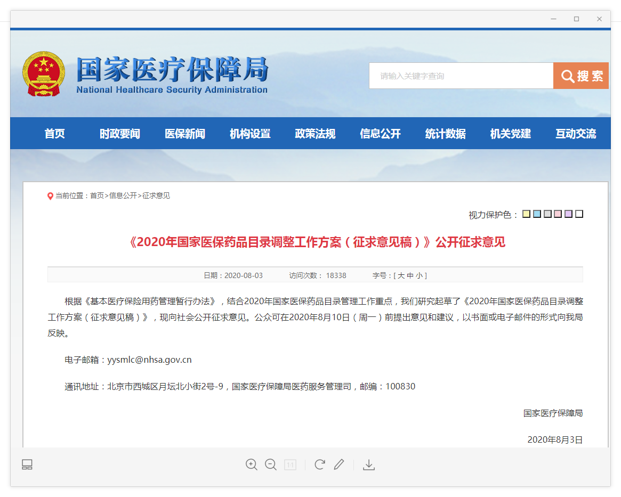The height and width of the screenshot is (497, 621).
Task: Open the pencil edit tool
Action: pyautogui.click(x=339, y=464)
